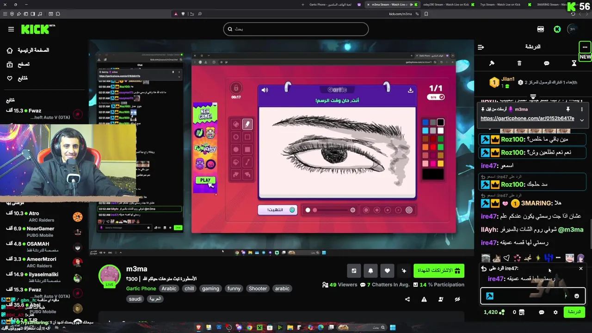The width and height of the screenshot is (592, 333).
Task: Open the Browse sidebar item
Action: coord(18,64)
